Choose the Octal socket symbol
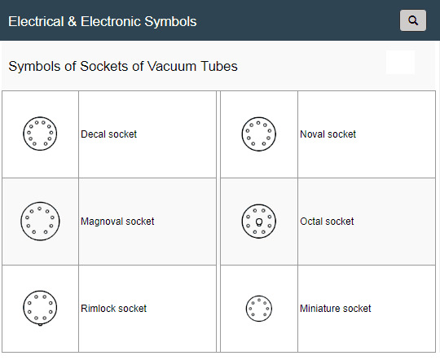 click(x=259, y=221)
